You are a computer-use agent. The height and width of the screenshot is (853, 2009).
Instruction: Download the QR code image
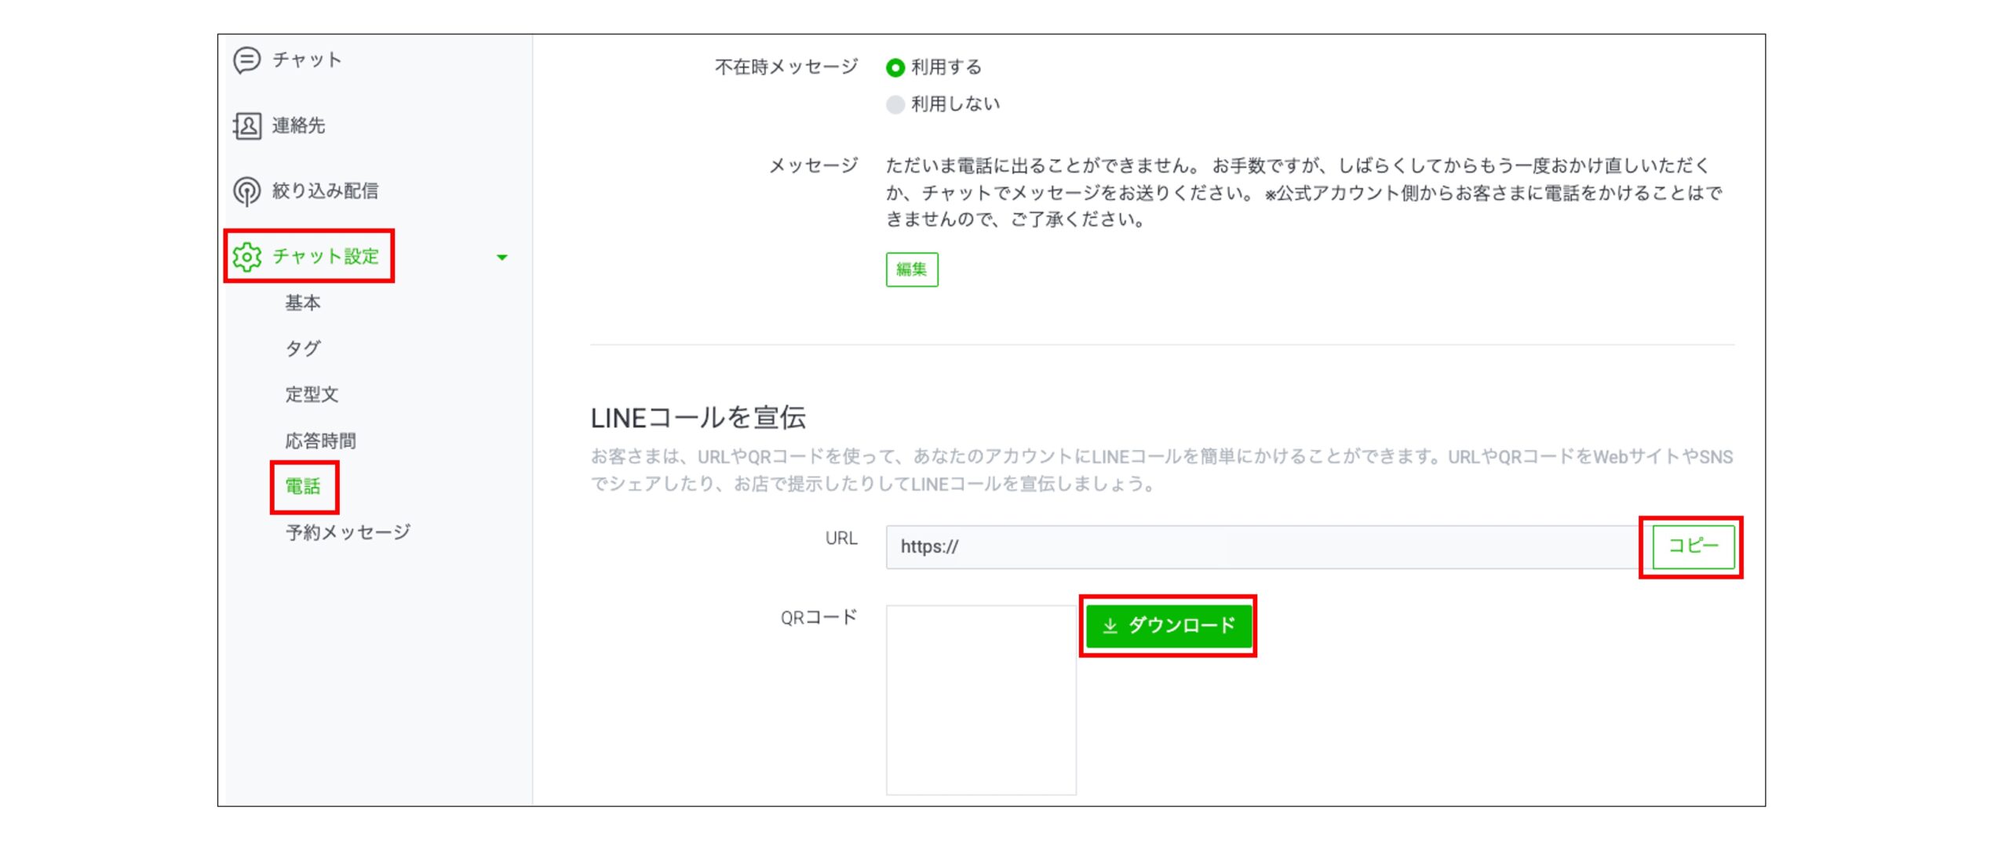(x=1169, y=626)
